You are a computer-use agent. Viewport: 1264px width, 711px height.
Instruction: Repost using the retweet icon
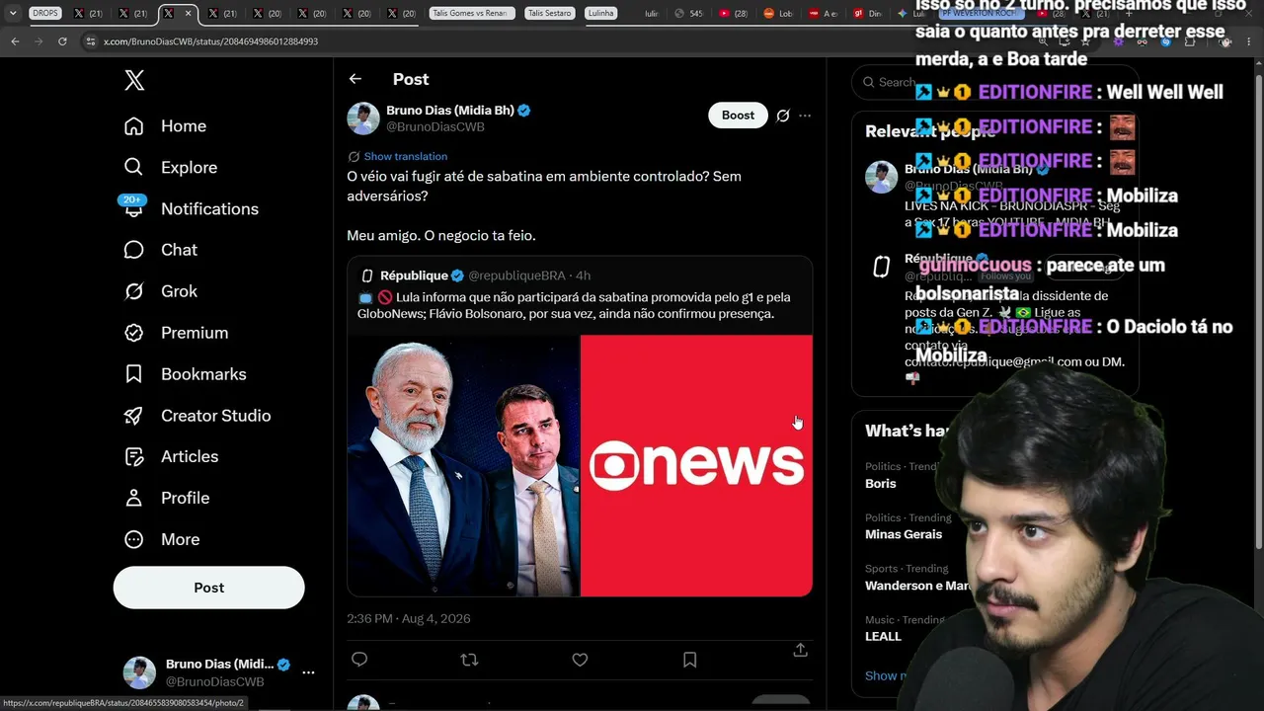(470, 660)
